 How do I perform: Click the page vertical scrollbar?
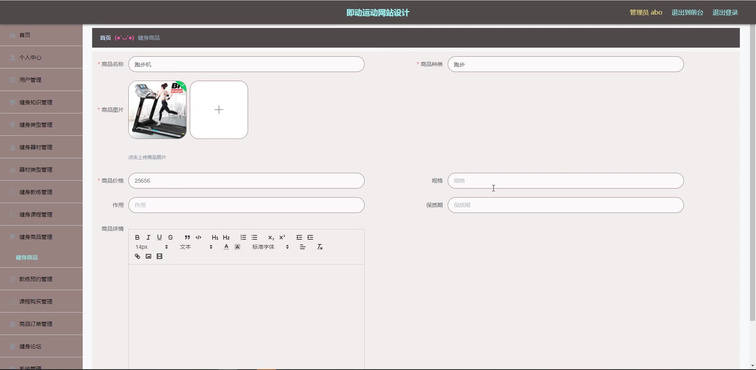pyautogui.click(x=752, y=173)
